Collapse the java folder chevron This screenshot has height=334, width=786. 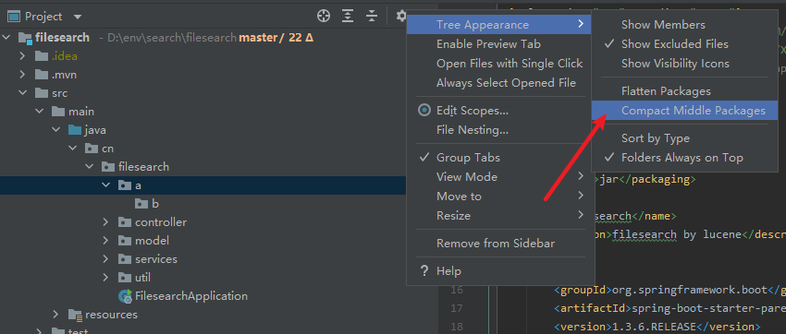55,130
